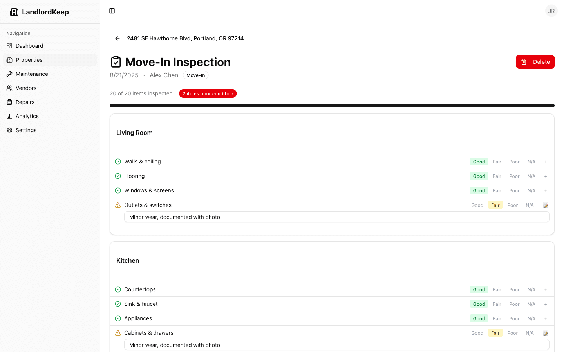The image size is (564, 352).
Task: Click the Vendors people icon in navigation
Action: click(9, 88)
